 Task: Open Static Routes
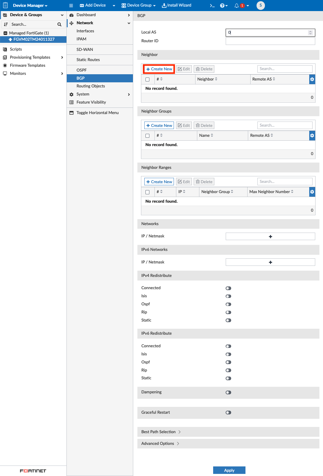88,60
